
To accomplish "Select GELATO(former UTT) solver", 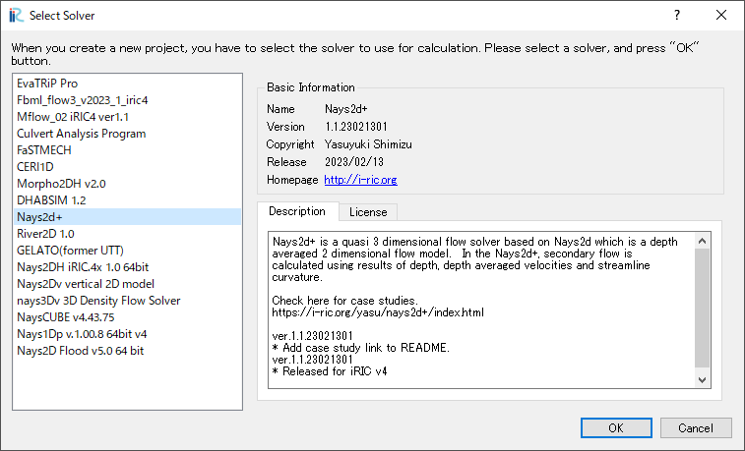I will pyautogui.click(x=127, y=251).
